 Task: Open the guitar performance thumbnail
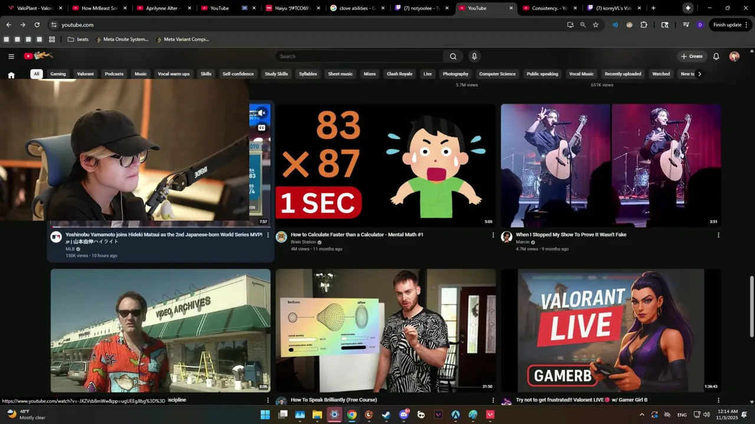[x=611, y=165]
